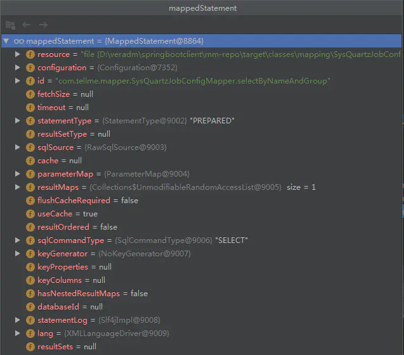
Task: Click the field icon next to resultOrdered
Action: 30,227
